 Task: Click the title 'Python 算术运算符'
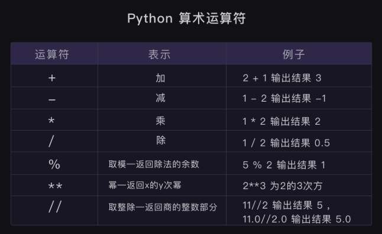point(186,19)
